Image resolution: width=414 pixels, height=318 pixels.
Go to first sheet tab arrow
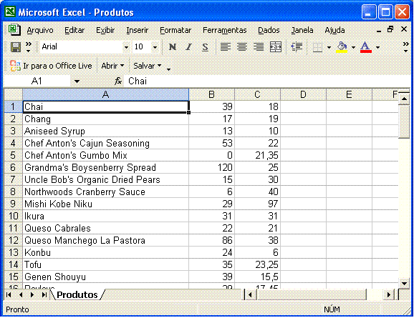9,294
